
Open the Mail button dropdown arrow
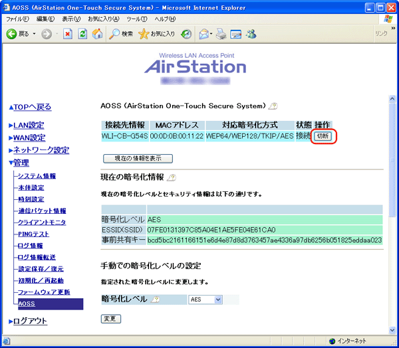[x=211, y=34]
